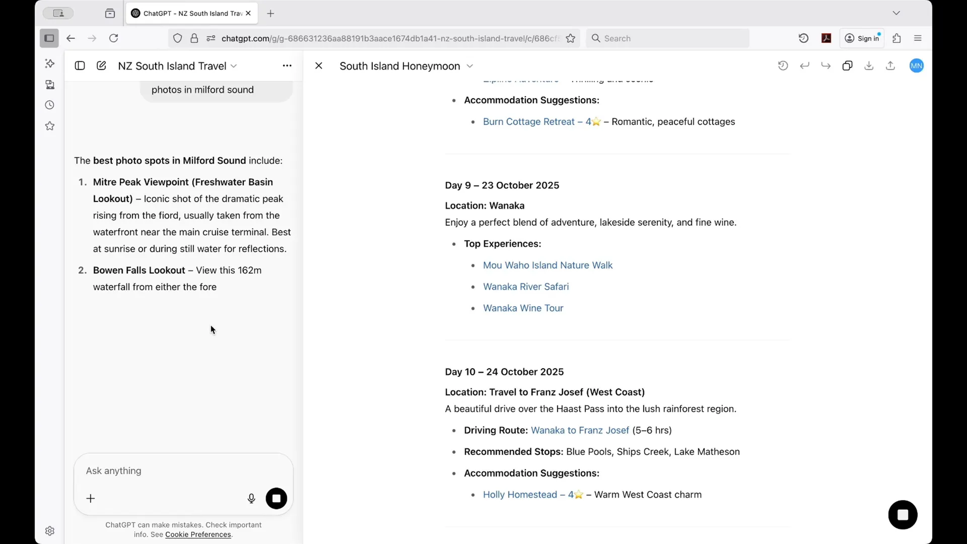The width and height of the screenshot is (967, 544).
Task: Stop generating with the black square button in the canvas
Action: (x=903, y=515)
